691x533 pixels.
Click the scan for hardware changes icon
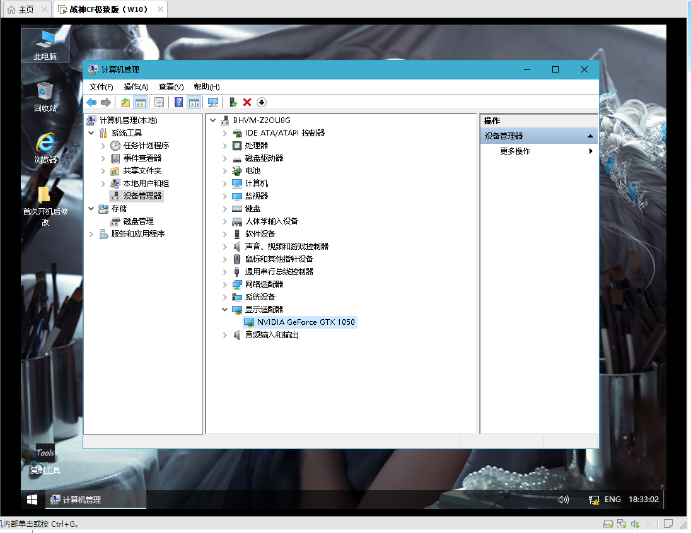[213, 102]
